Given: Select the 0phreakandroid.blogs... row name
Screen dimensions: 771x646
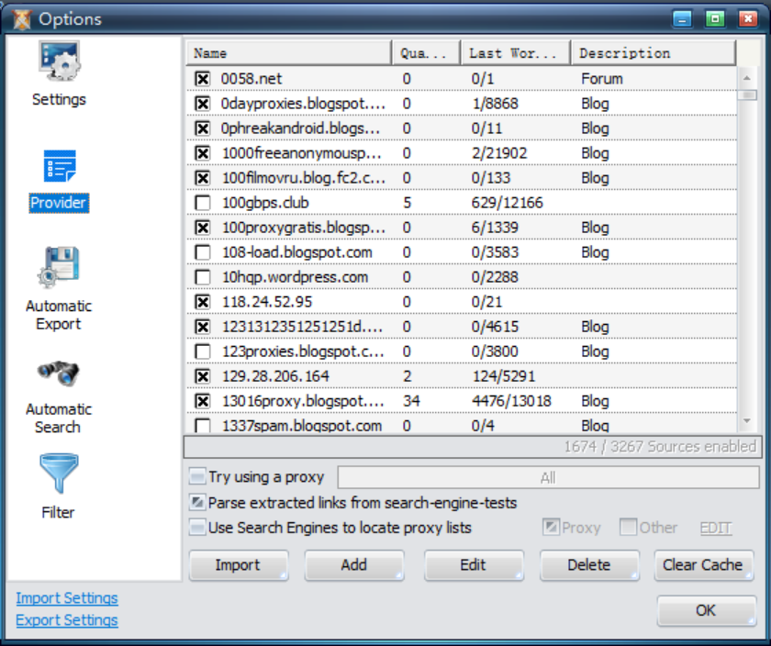Looking at the screenshot, I should tap(300, 128).
